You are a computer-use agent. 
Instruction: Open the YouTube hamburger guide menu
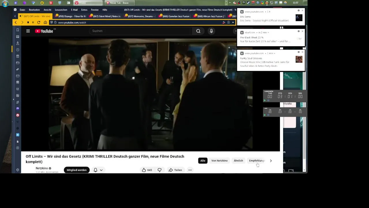click(28, 31)
